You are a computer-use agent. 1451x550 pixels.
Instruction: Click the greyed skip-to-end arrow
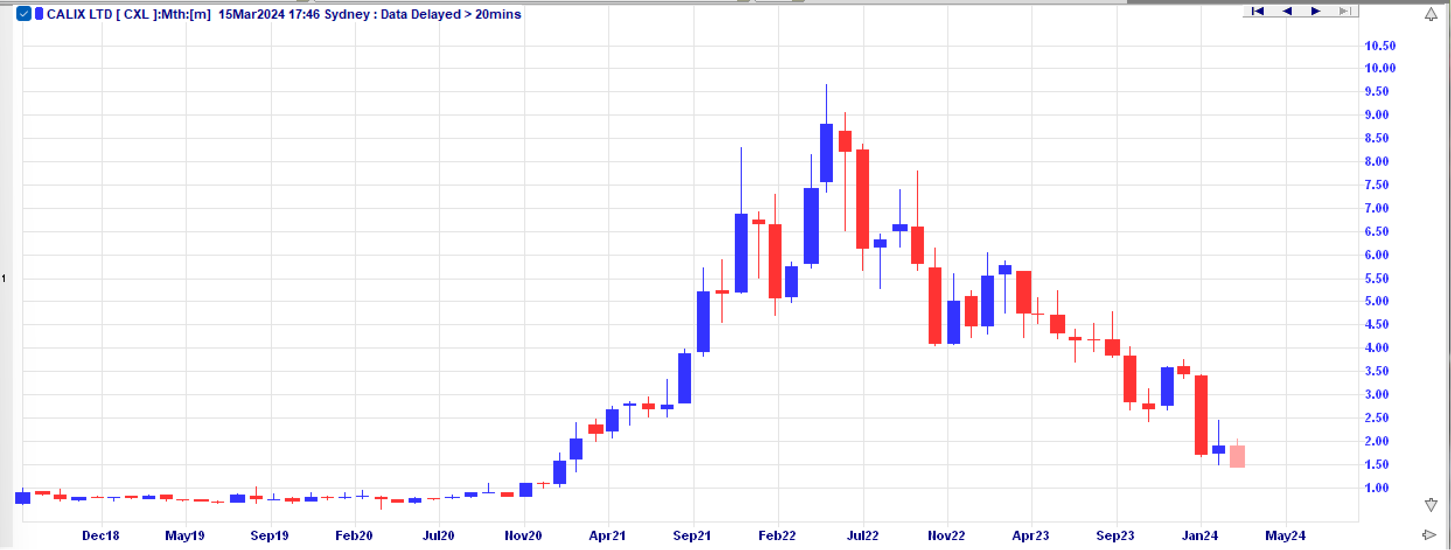point(1344,11)
